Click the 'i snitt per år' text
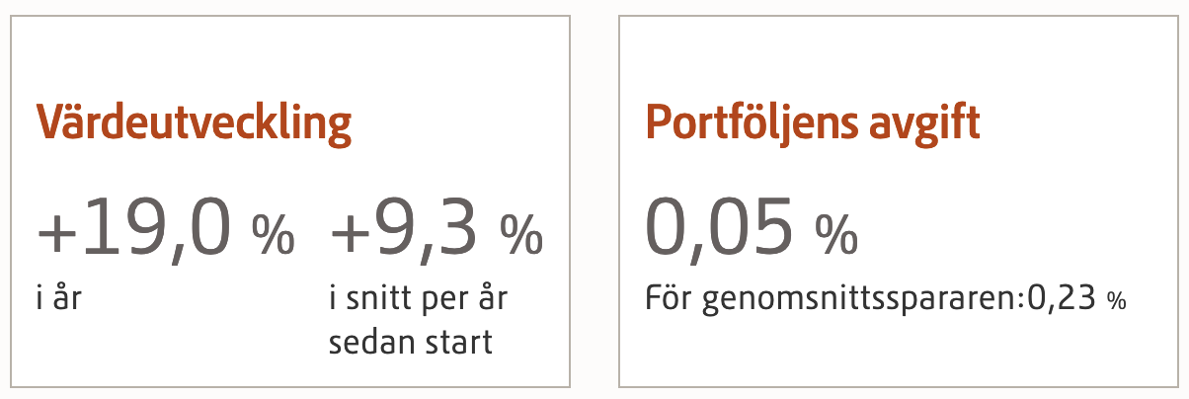Screen dimensions: 1189x399 tap(418, 299)
